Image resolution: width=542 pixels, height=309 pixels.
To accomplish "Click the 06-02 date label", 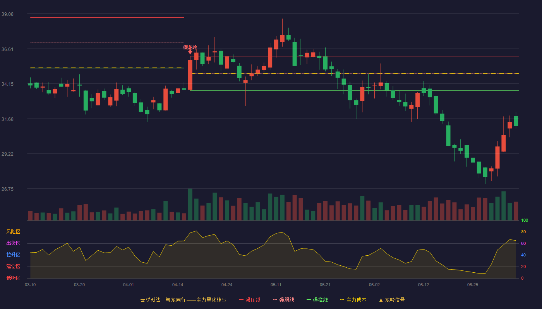I will pyautogui.click(x=374, y=285).
